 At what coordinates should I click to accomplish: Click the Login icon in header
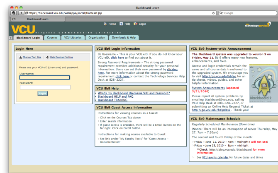click(136, 24)
